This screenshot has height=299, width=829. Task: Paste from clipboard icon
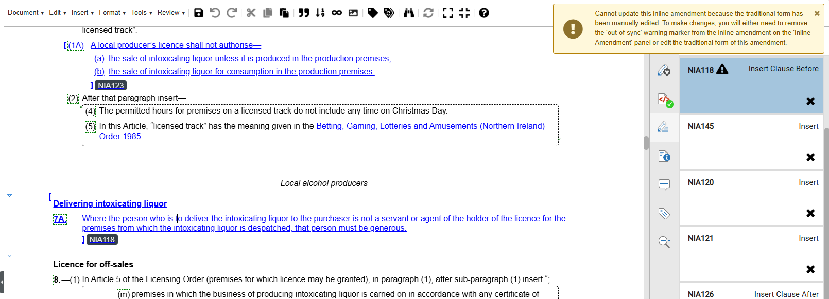coord(284,13)
